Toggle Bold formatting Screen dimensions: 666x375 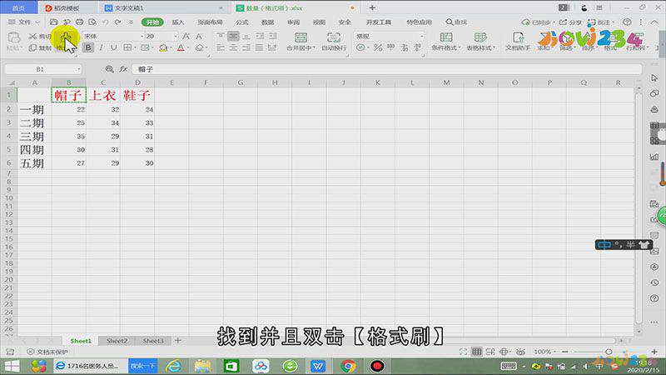88,47
